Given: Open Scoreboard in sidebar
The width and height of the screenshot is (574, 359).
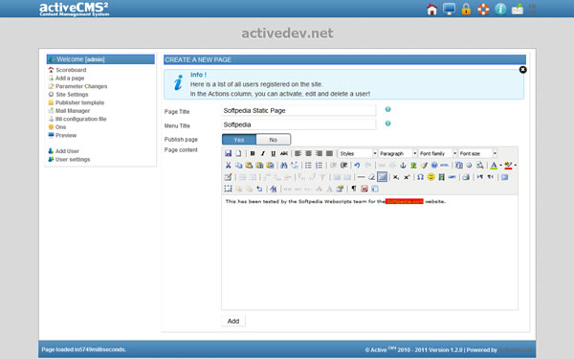Looking at the screenshot, I should pos(71,70).
